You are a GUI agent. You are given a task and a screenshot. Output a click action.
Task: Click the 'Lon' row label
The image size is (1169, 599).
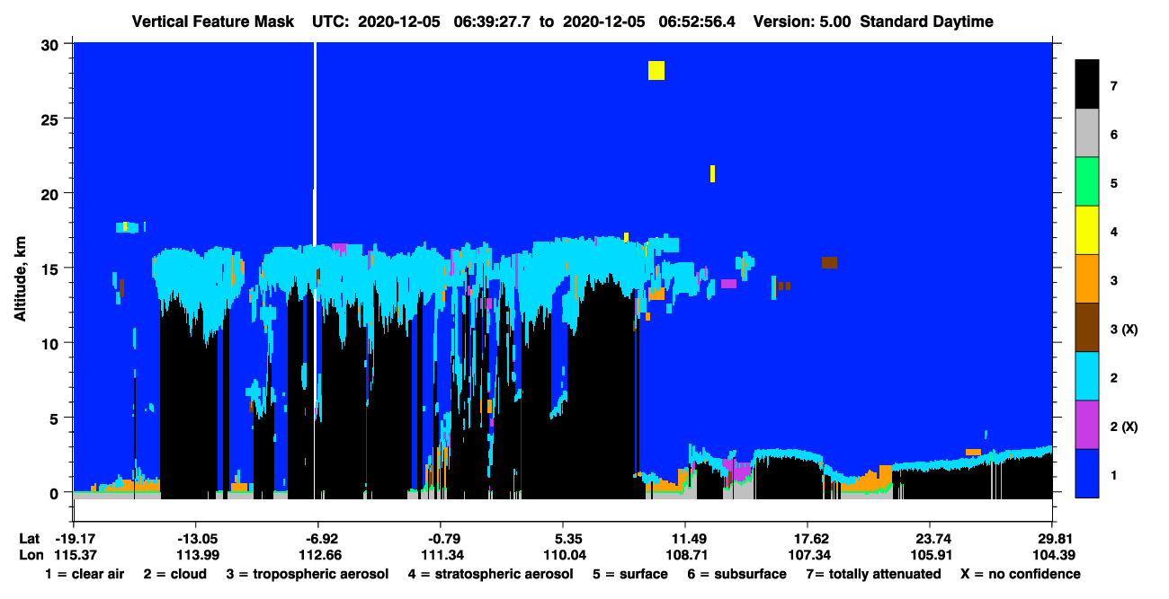click(x=31, y=554)
